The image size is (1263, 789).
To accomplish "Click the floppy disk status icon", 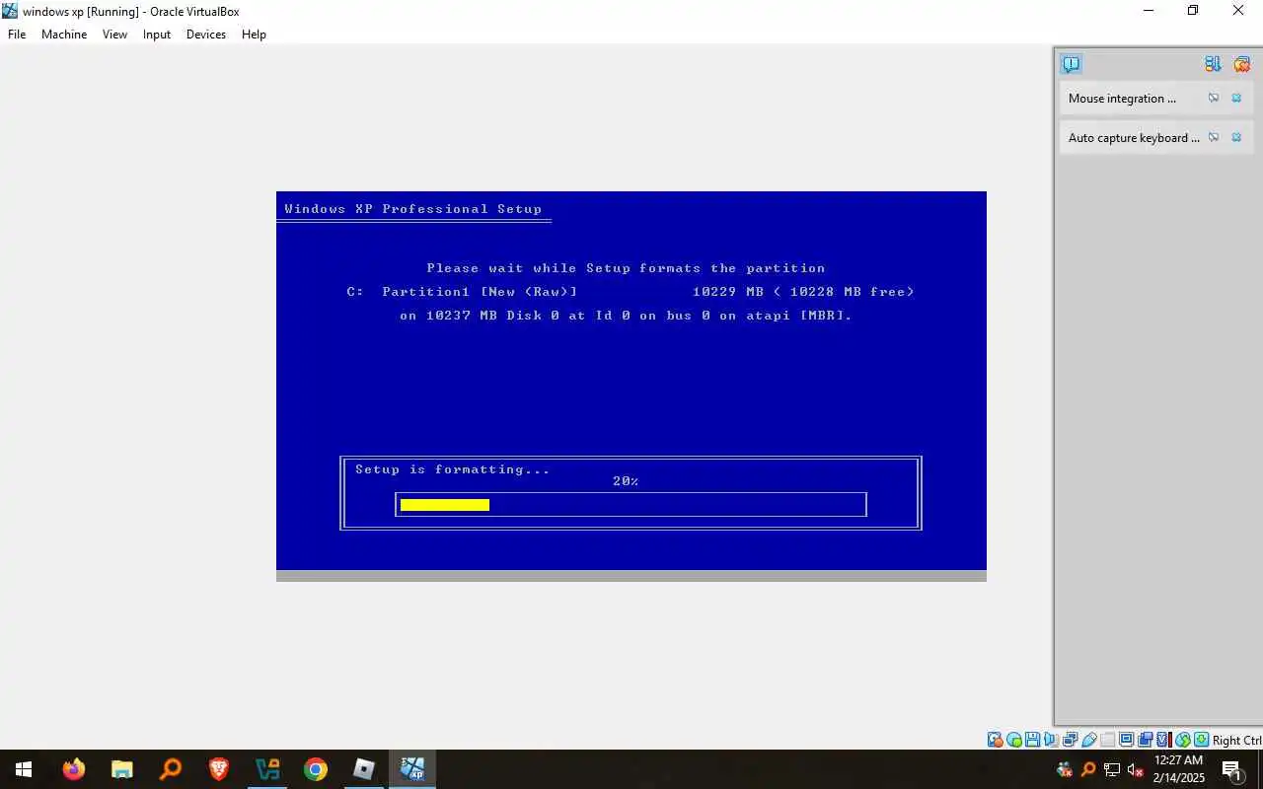I will click(x=1032, y=740).
